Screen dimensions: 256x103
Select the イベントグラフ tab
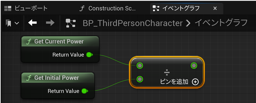coord(176,8)
